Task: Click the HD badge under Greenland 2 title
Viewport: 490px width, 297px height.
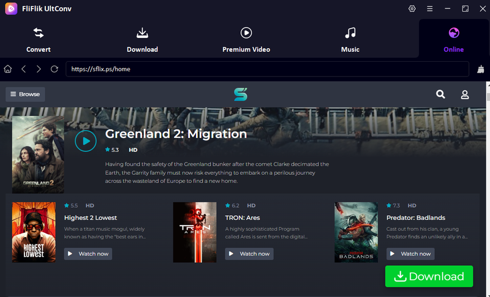Action: click(133, 150)
